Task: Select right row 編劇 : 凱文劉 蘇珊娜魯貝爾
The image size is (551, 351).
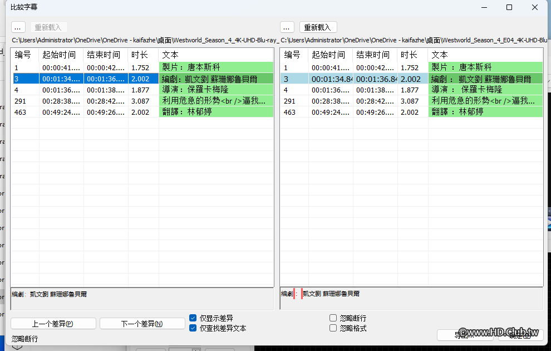Action: pos(412,79)
